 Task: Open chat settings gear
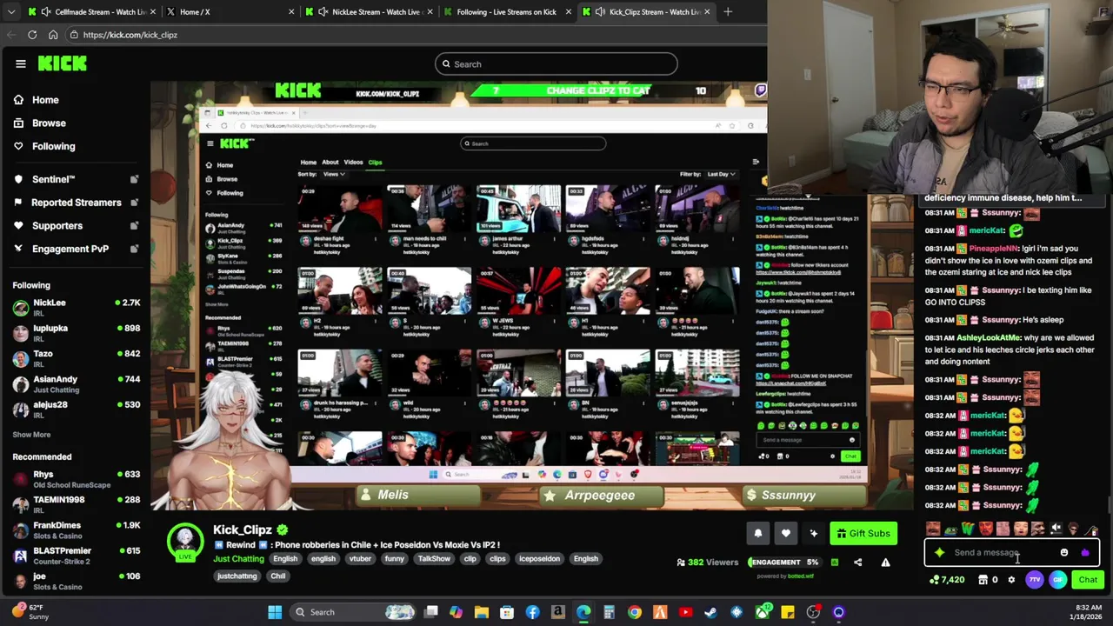point(1011,580)
